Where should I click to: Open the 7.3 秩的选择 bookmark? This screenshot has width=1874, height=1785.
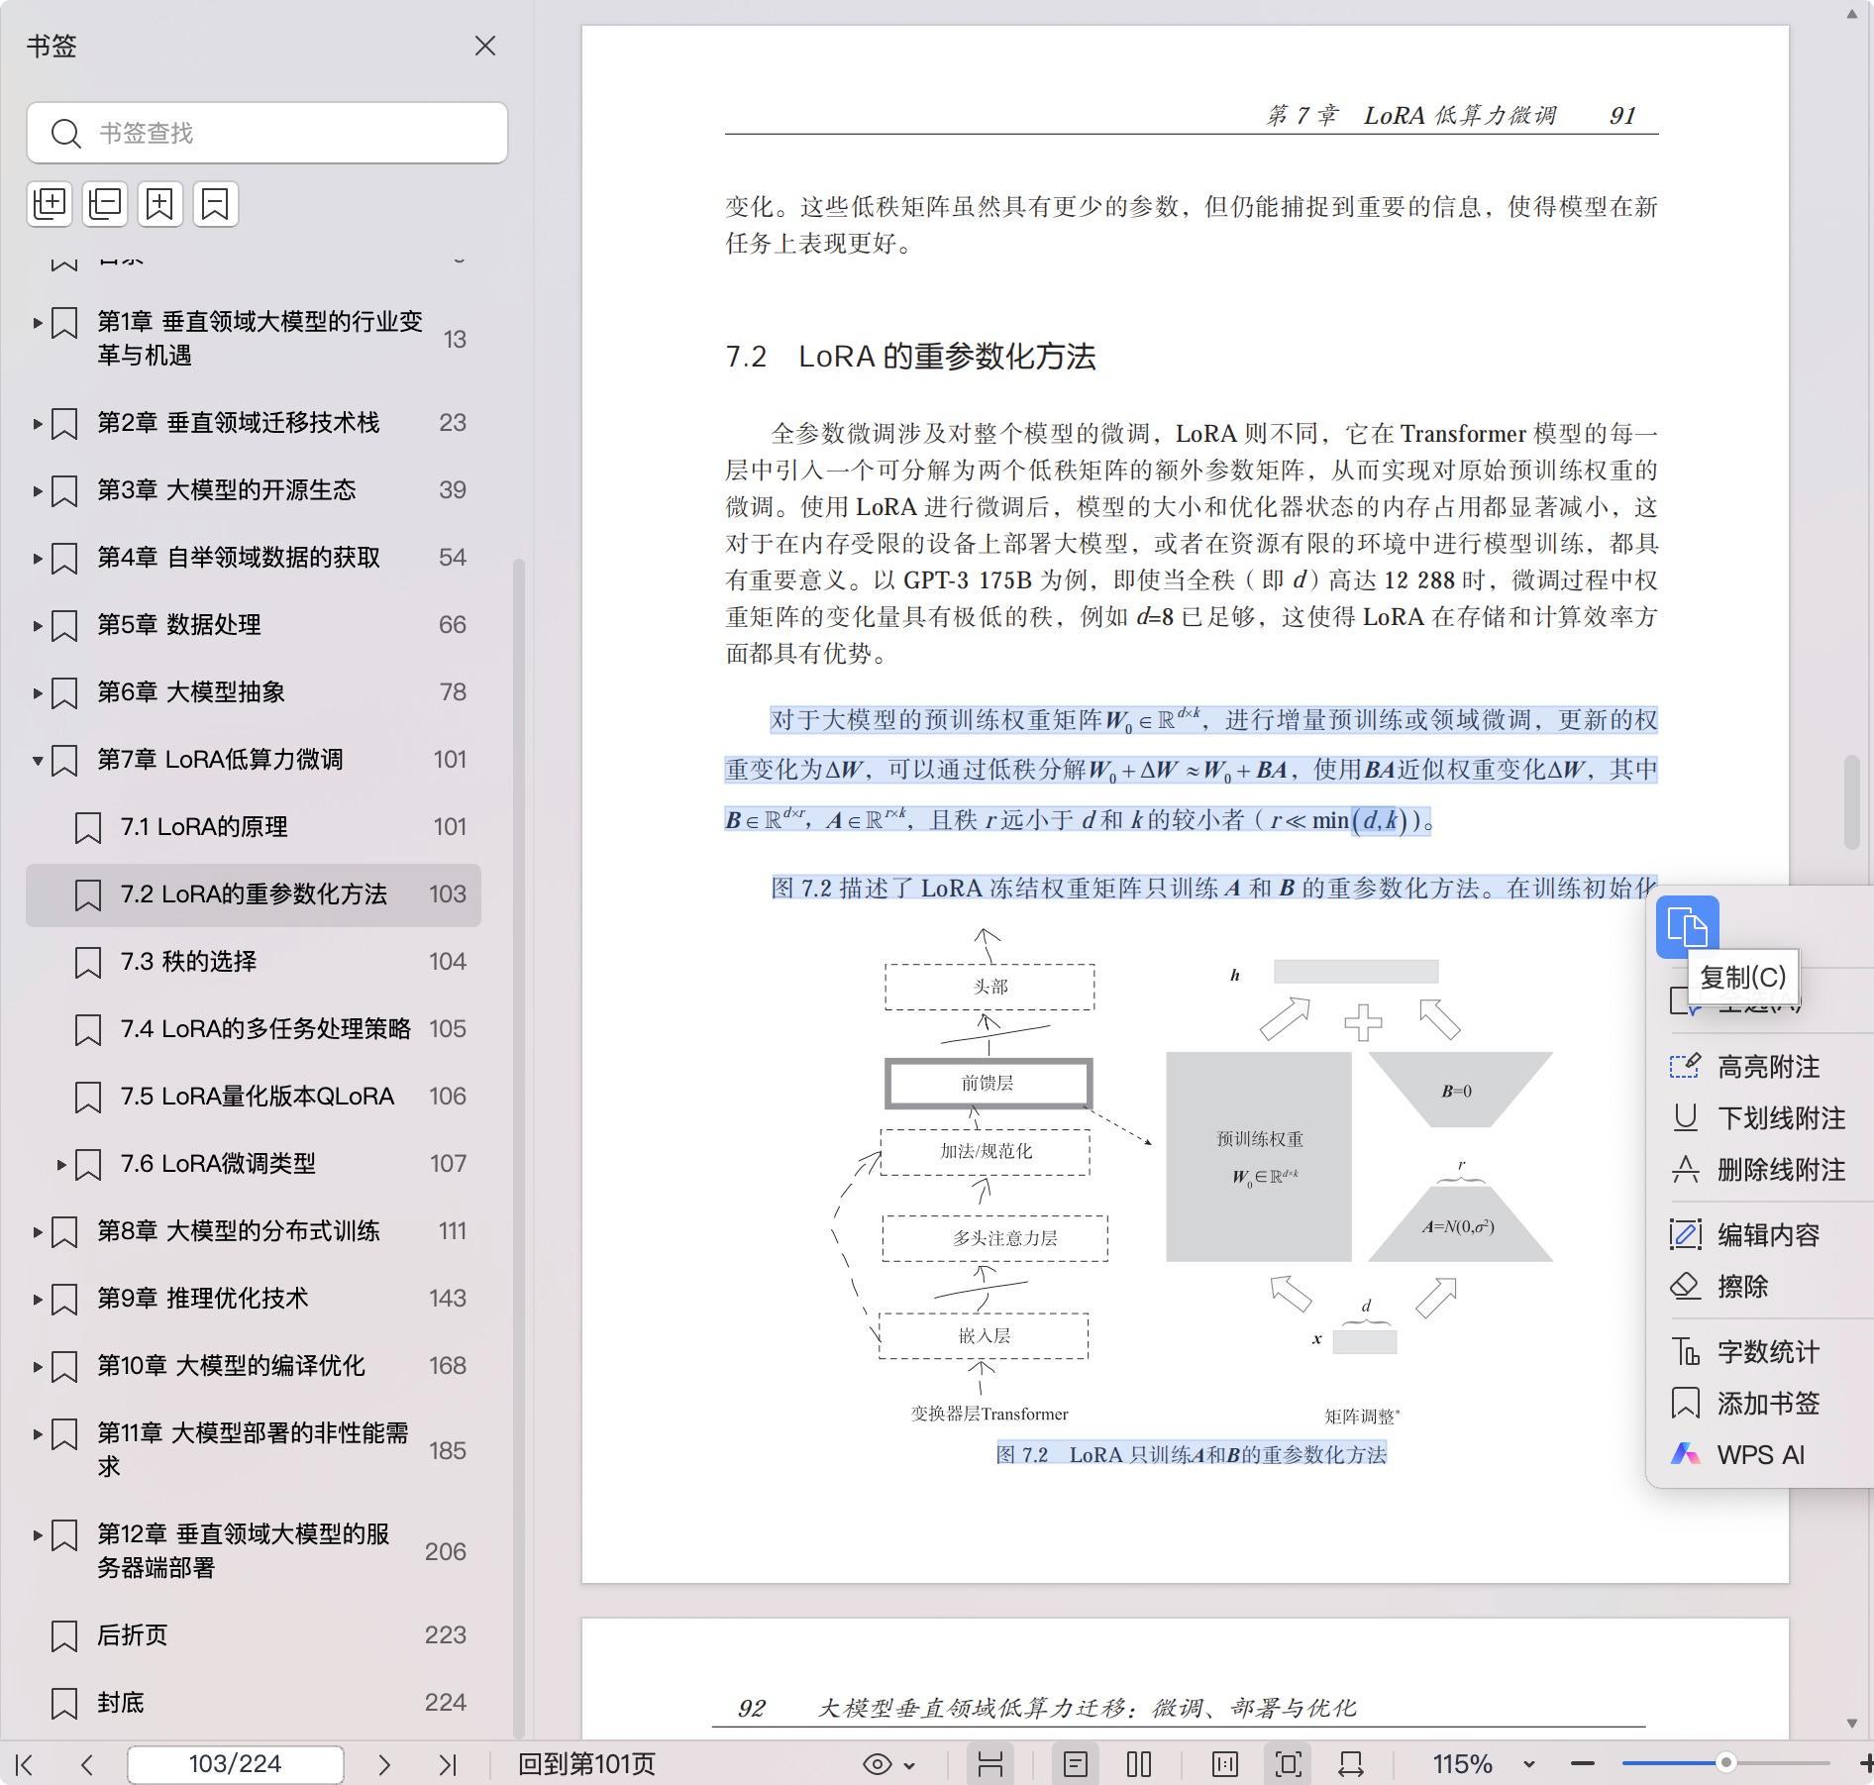click(188, 962)
